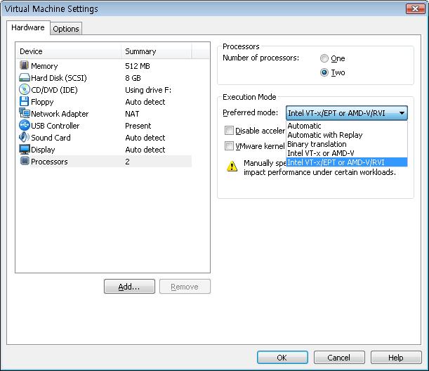Switch to the Options tab

click(x=66, y=29)
